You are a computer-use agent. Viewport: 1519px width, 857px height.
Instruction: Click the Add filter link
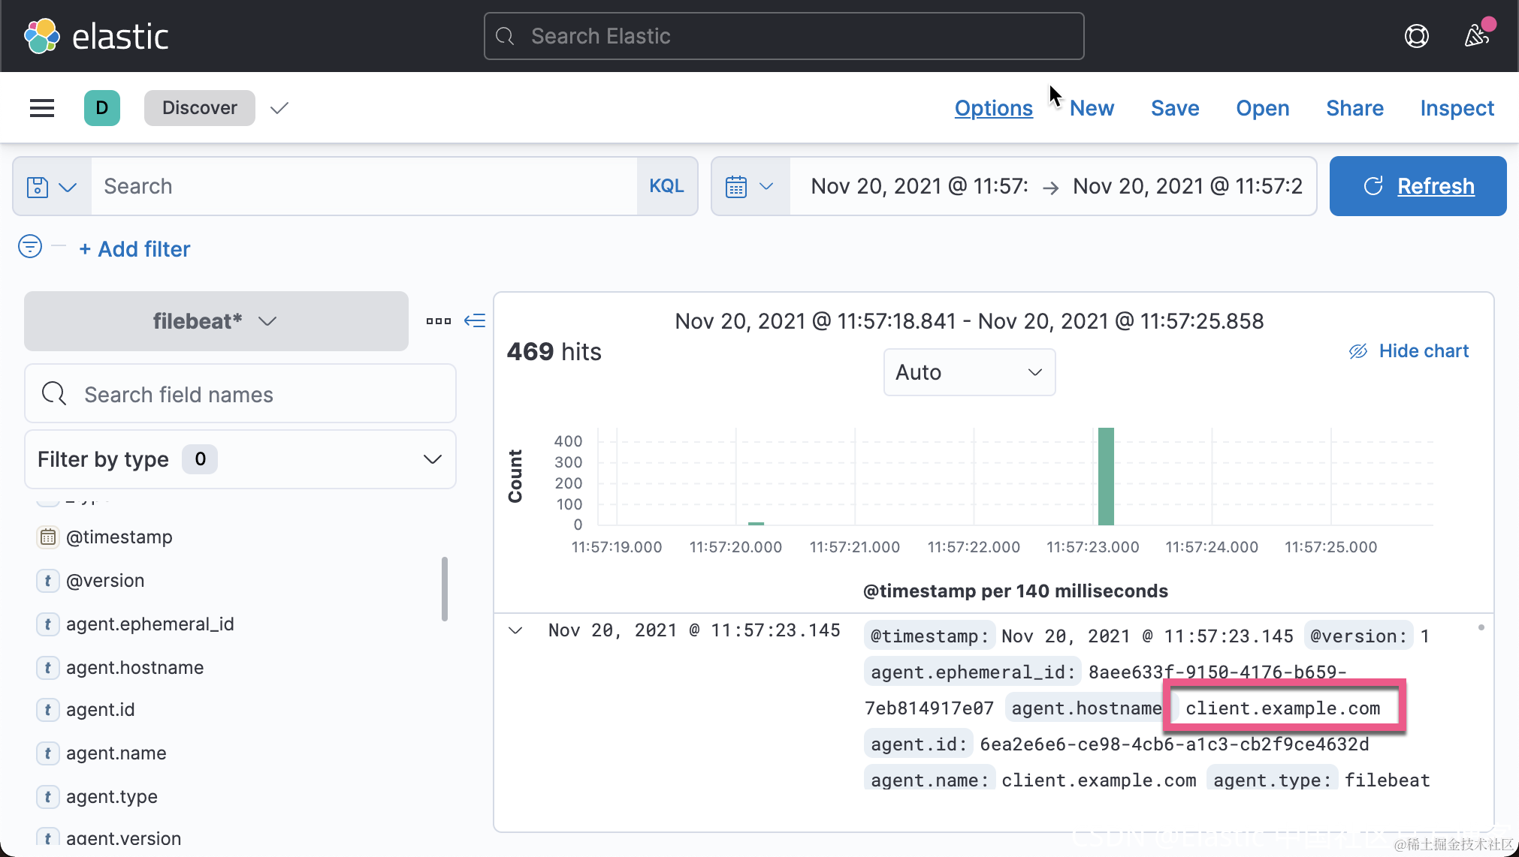[x=135, y=249]
